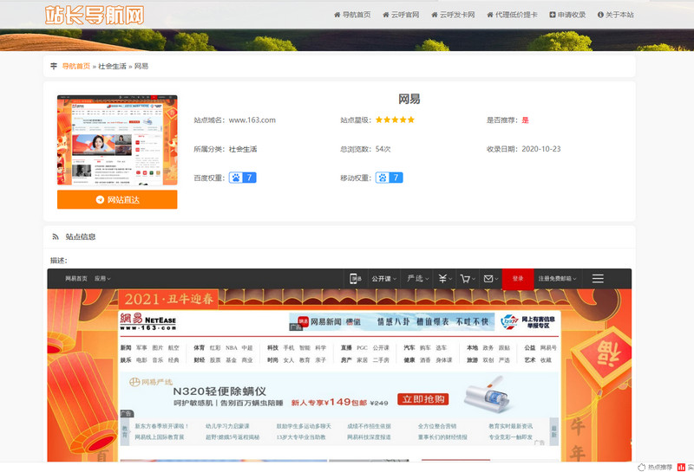Viewport: 694px width, 472px height.
Task: Click the NBA link beside 体育
Action: coord(231,348)
